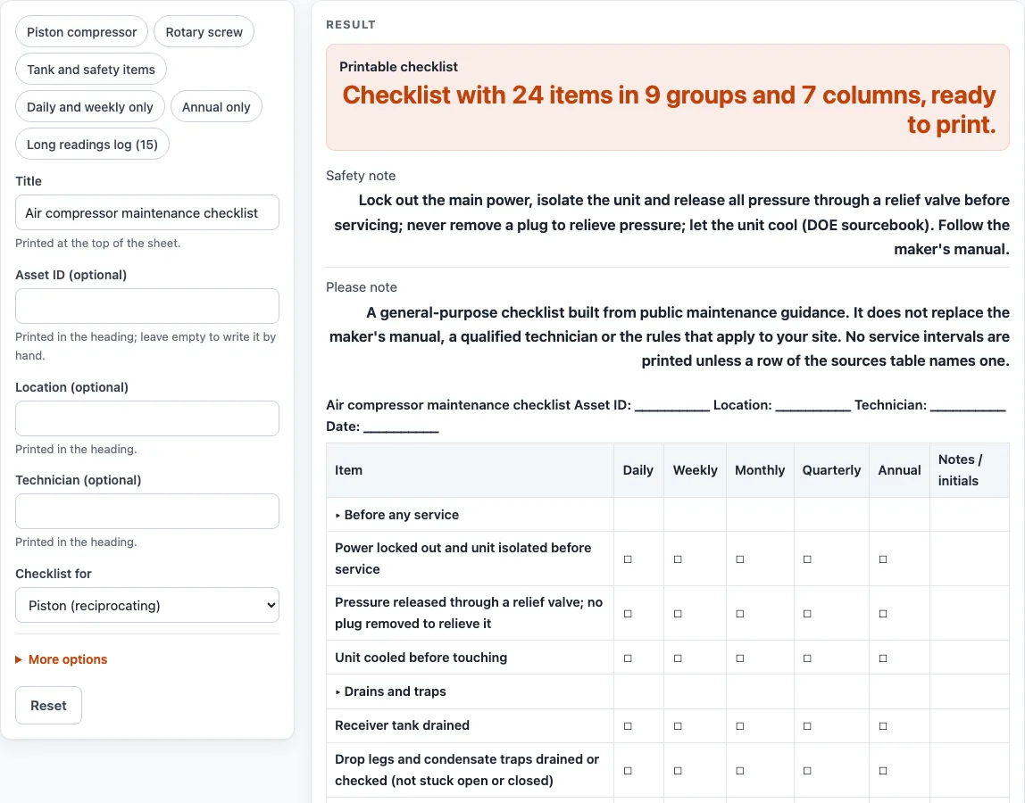Click the Notes / initials column header

click(970, 470)
